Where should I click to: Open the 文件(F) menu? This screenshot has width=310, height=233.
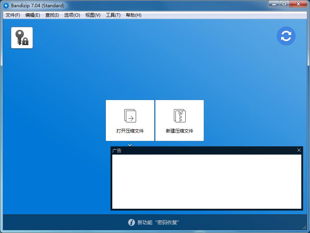12,15
